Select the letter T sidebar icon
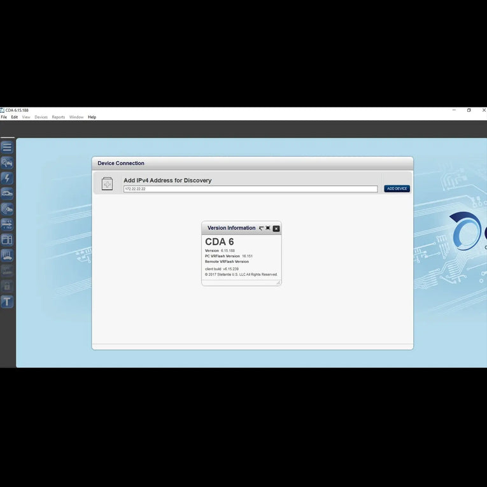Image resolution: width=487 pixels, height=487 pixels. 7,302
